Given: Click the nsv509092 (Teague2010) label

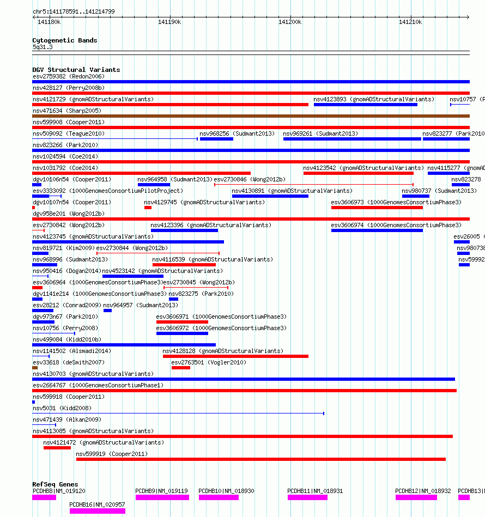Looking at the screenshot, I should click(x=69, y=133).
